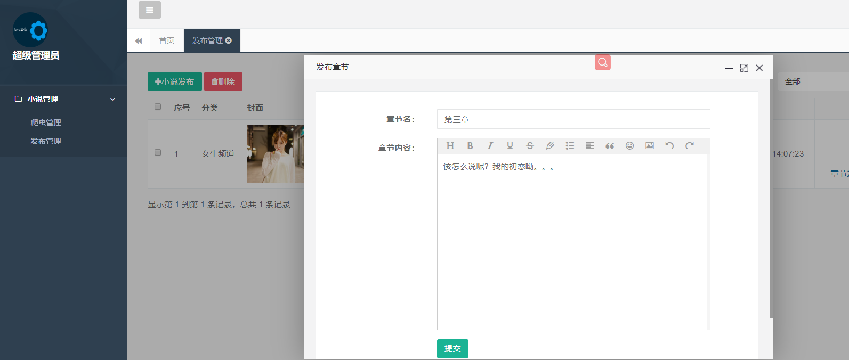The height and width of the screenshot is (360, 849).
Task: Open 爬虫管理 in the sidebar
Action: pos(46,122)
